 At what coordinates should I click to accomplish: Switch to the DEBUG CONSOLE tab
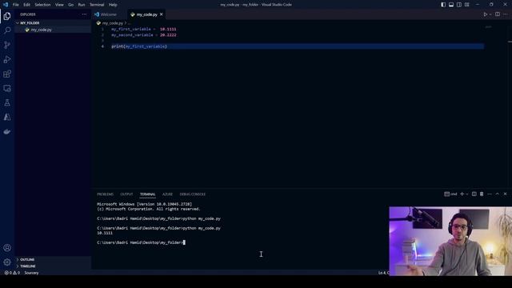pyautogui.click(x=192, y=194)
